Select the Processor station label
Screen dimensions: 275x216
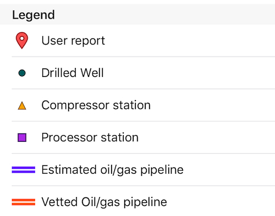tap(90, 137)
